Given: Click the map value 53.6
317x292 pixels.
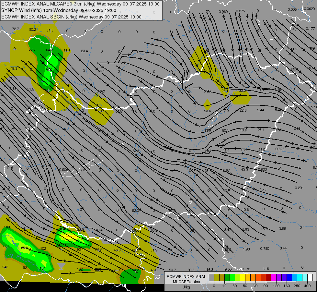Looking at the screenshot, I should 208,111.
